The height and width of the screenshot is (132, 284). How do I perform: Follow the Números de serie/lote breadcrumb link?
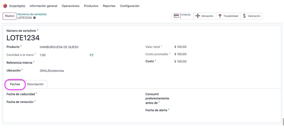coord(32,14)
